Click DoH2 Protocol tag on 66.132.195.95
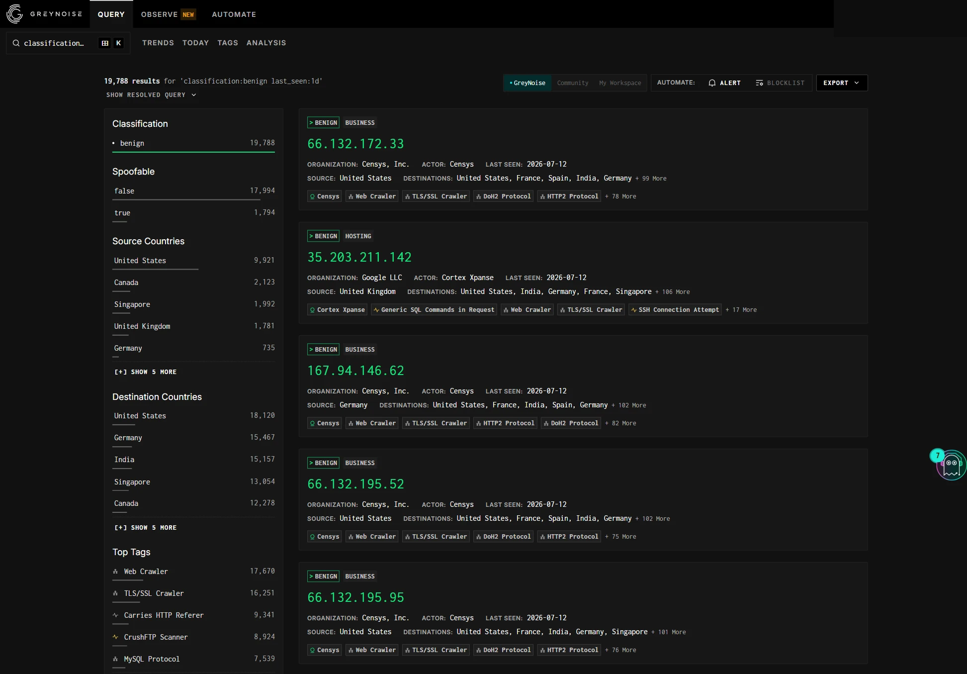This screenshot has height=674, width=967. coord(504,650)
